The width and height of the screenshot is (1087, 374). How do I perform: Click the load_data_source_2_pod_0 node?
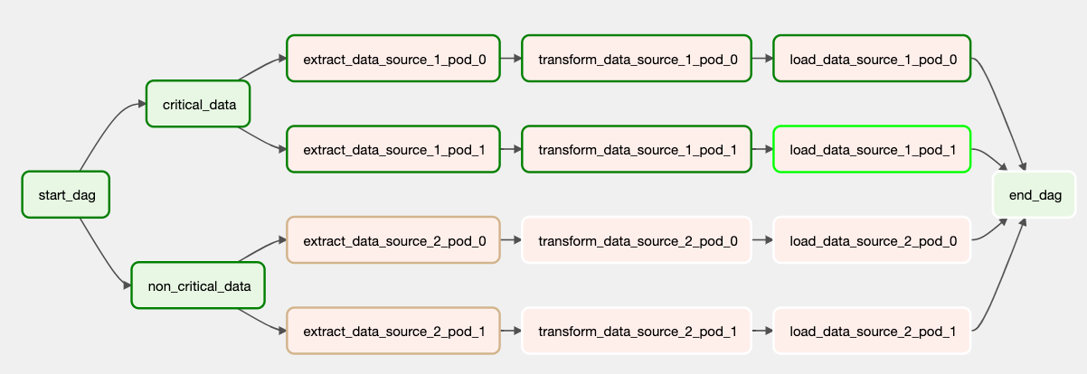point(872,240)
